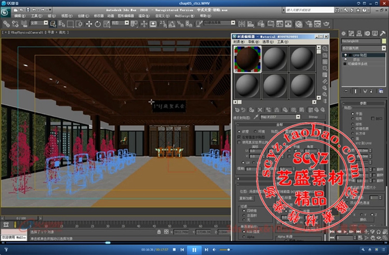
Task: Click the Rectangle08 object color swatch
Action: tap(384, 41)
